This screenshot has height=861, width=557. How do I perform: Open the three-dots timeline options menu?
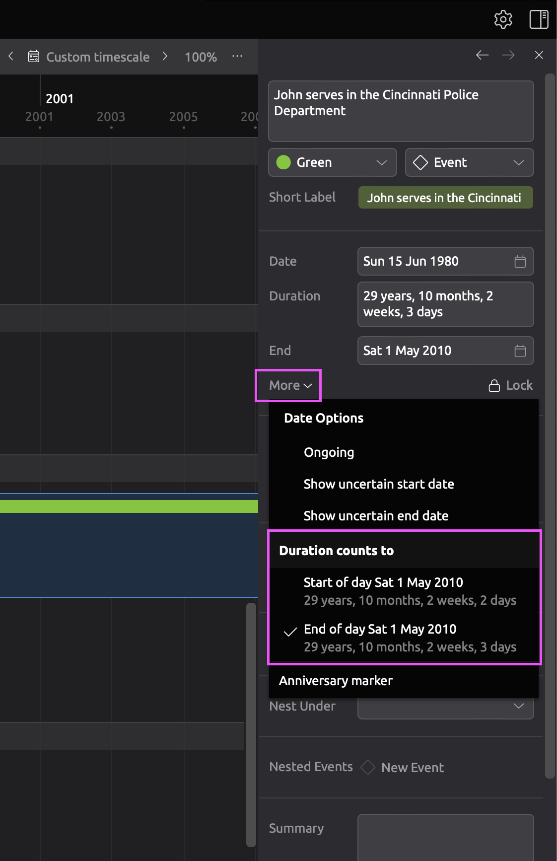[237, 56]
